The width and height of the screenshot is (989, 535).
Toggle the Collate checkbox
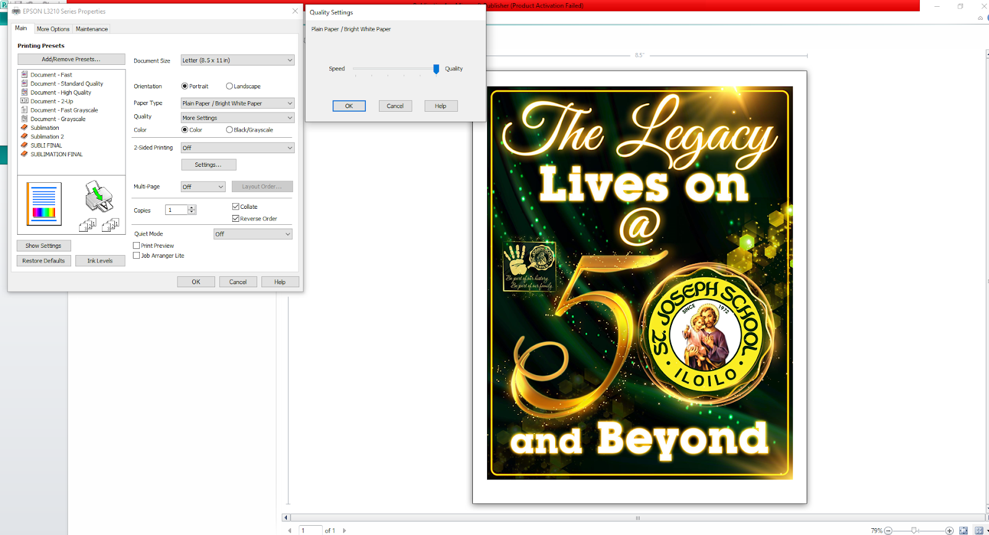click(236, 206)
